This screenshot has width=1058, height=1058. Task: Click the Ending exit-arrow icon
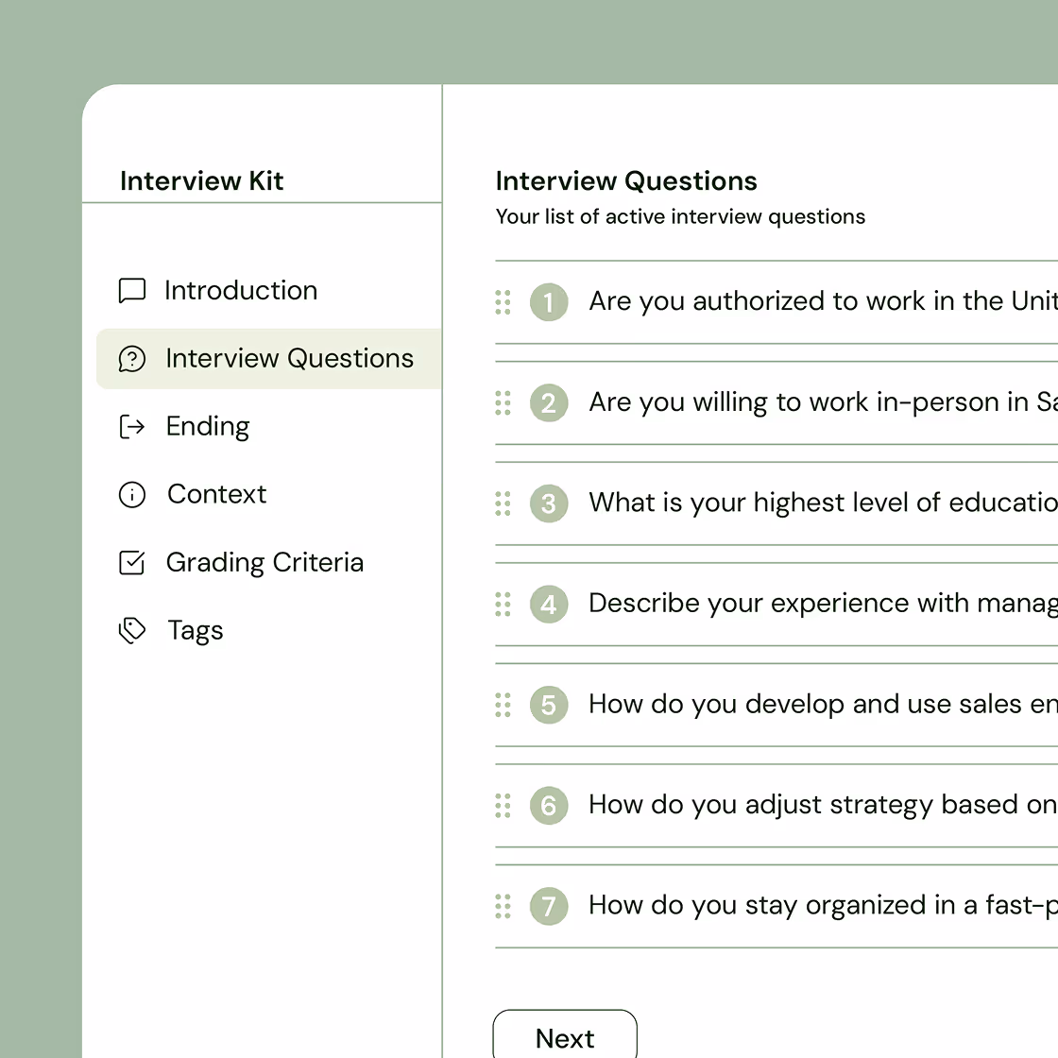(x=132, y=426)
